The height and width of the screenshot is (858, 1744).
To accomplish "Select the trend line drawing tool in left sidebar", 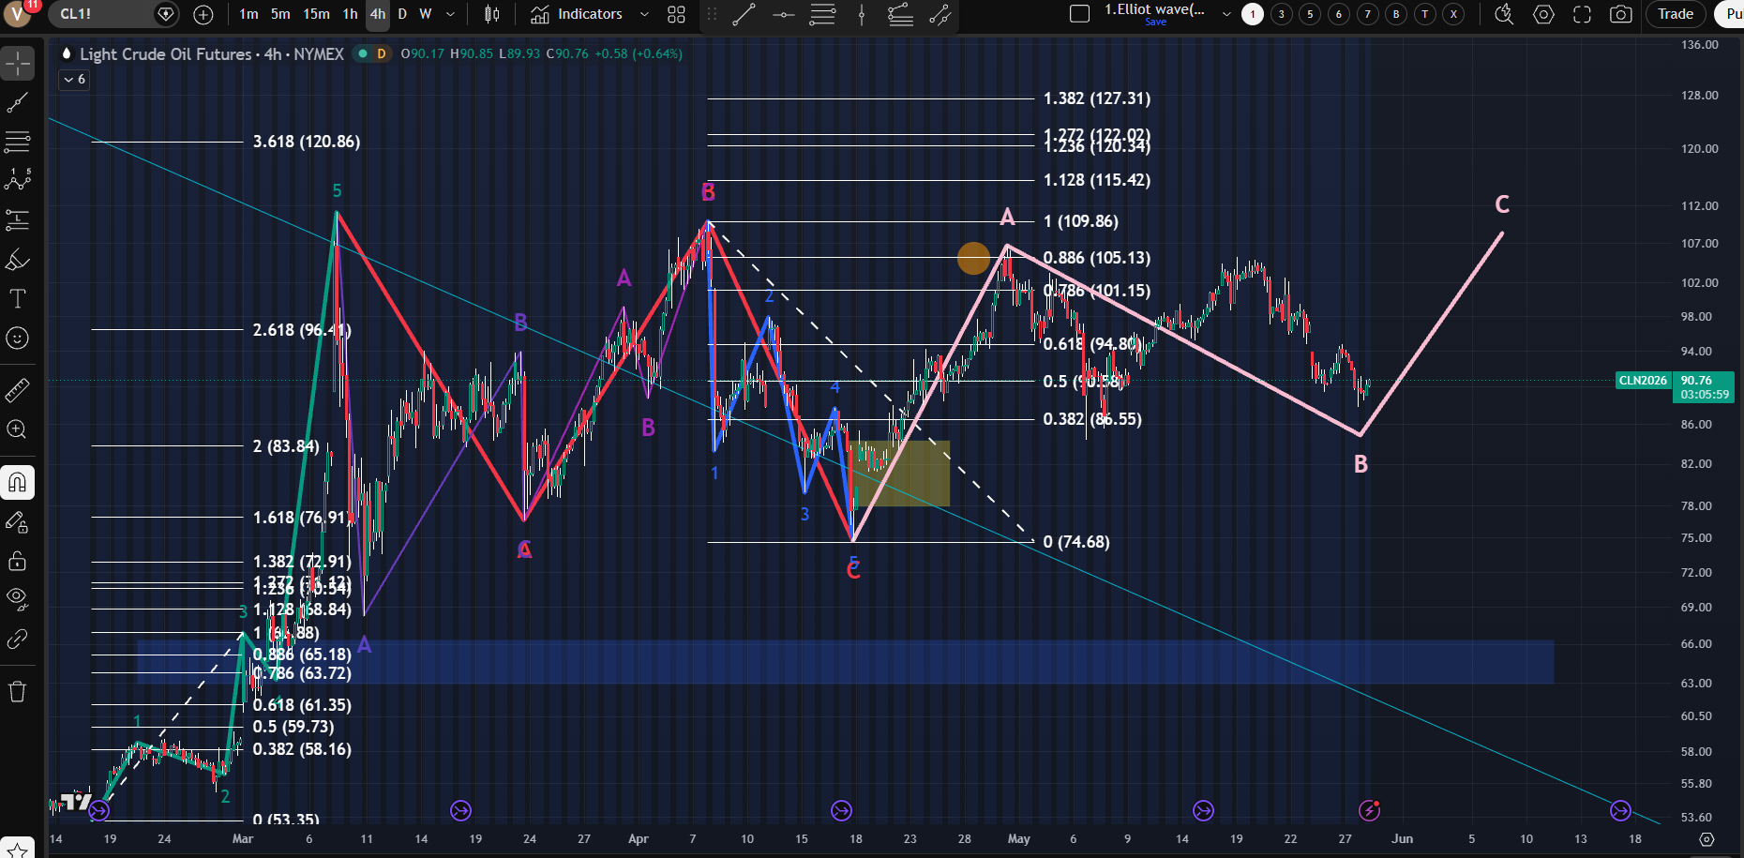I will click(x=18, y=102).
